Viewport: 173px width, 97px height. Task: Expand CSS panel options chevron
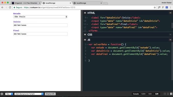pos(170,34)
